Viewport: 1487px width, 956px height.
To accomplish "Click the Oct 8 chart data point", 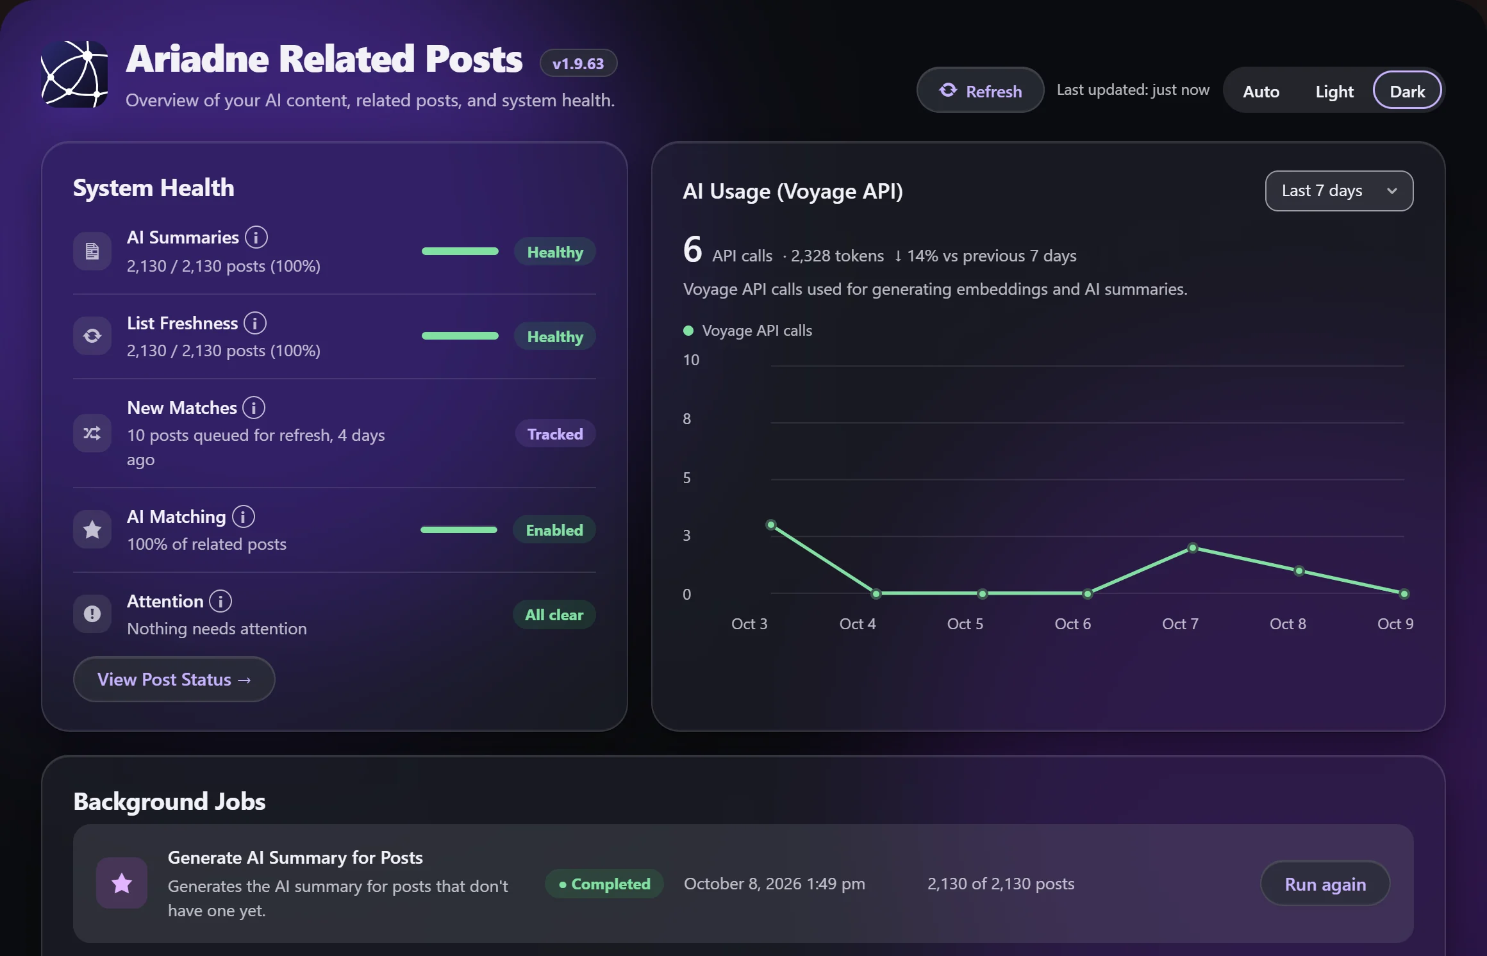I will [1299, 571].
